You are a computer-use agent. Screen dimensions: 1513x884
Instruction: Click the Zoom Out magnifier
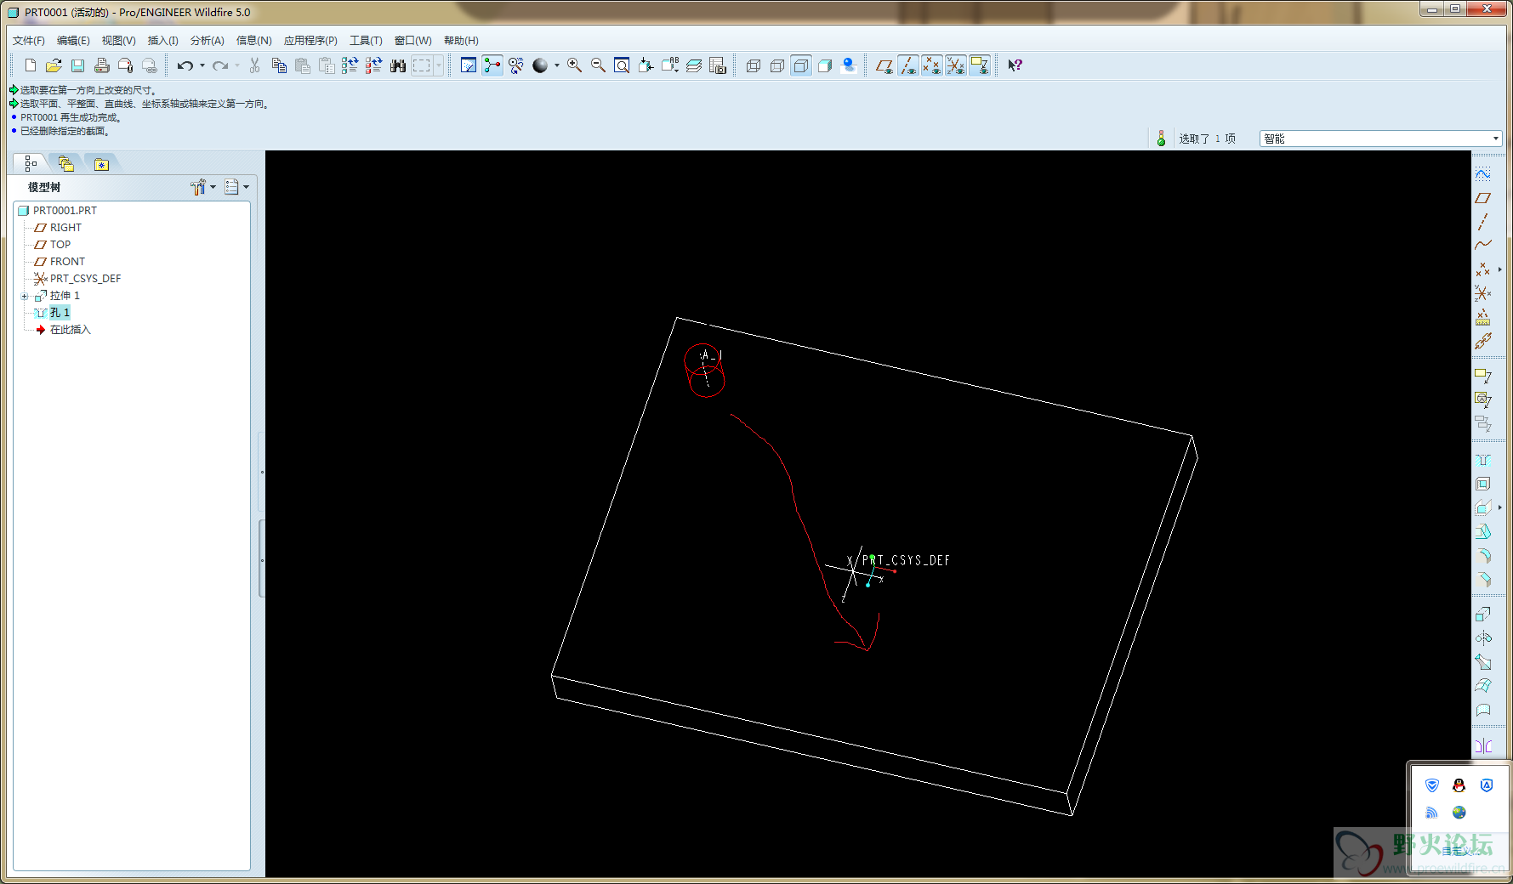pyautogui.click(x=599, y=65)
